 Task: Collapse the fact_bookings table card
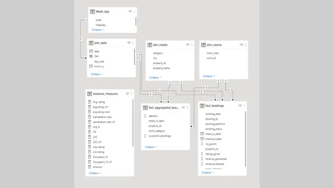click(x=208, y=173)
